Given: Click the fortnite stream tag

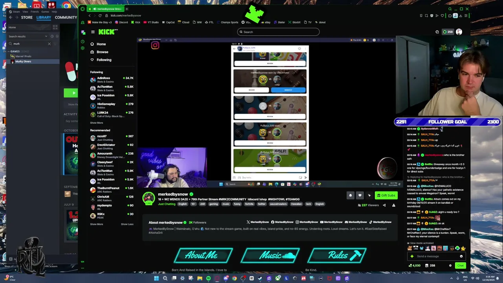Looking at the screenshot, I should click(x=249, y=204).
